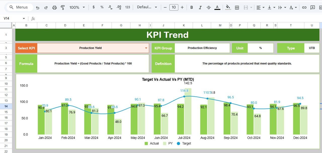
Task: Insert a comment
Action: 312,7
